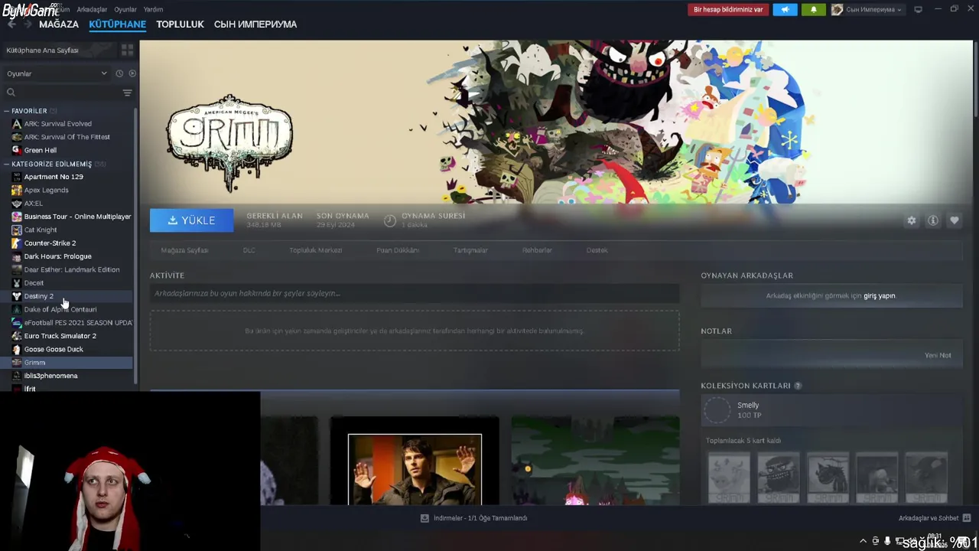Viewport: 979px width, 551px height.
Task: Open the Arkadaşlar menu
Action: tap(92, 9)
